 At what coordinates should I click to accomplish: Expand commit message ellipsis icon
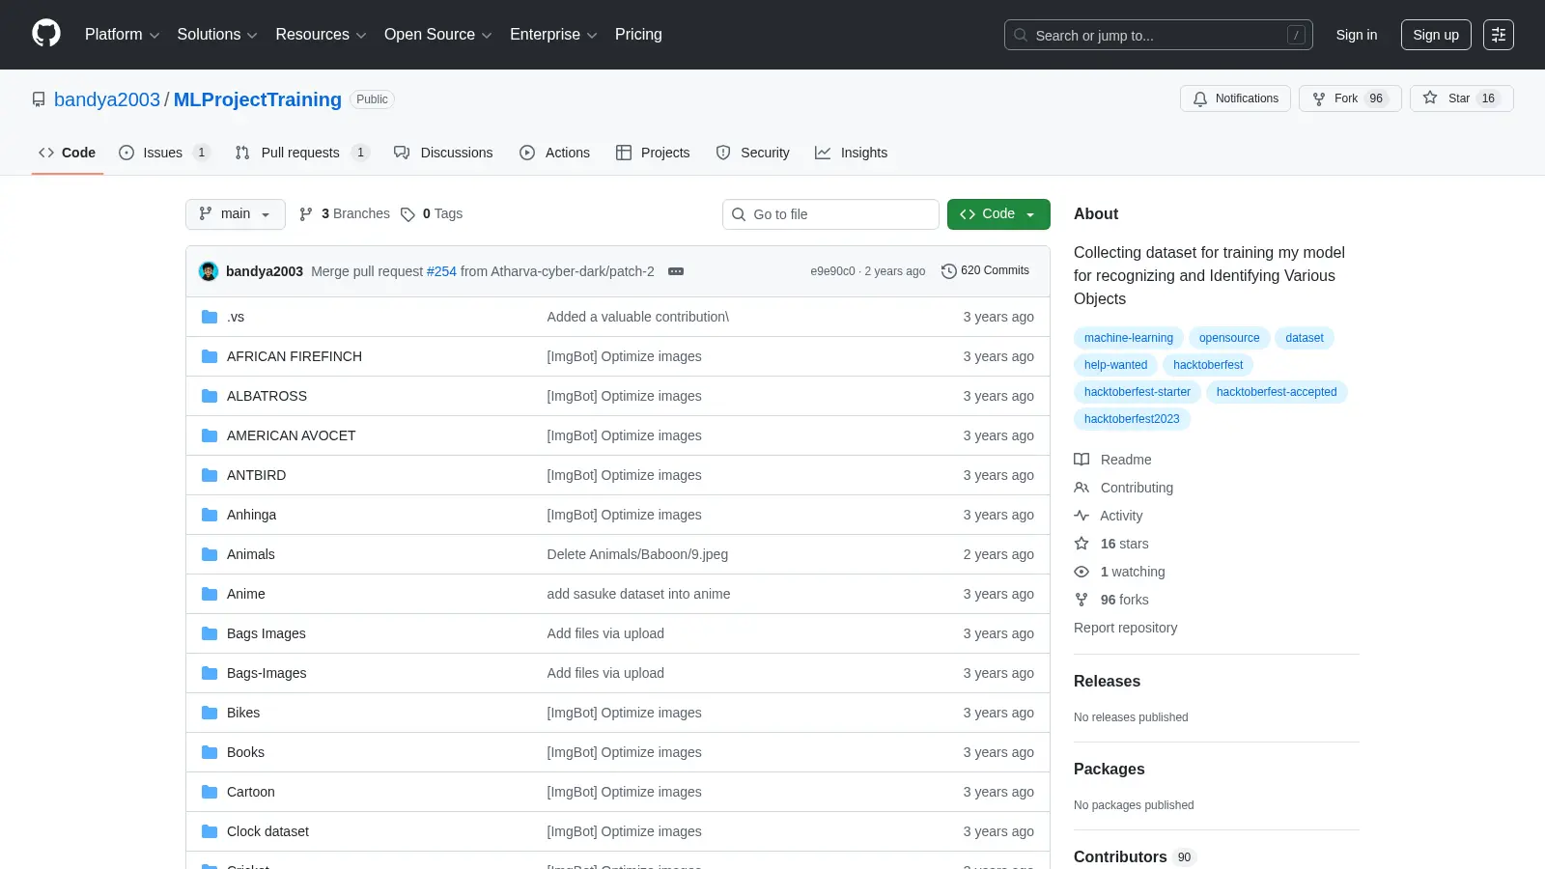coord(676,271)
